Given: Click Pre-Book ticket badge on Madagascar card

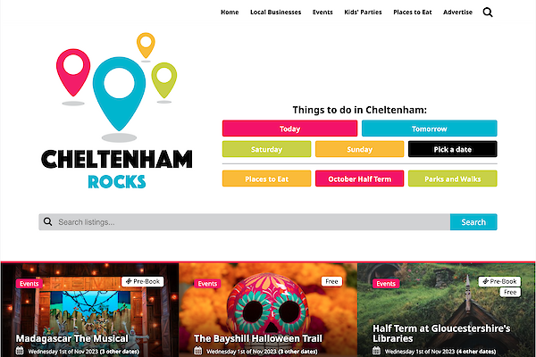Looking at the screenshot, I should point(143,281).
